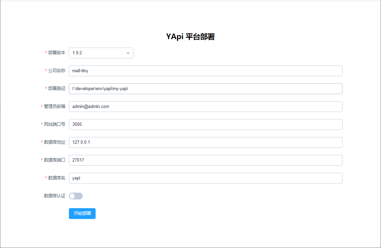The image size is (381, 248).
Task: Click the 网站端口号 field showing 3000
Action: (206, 125)
